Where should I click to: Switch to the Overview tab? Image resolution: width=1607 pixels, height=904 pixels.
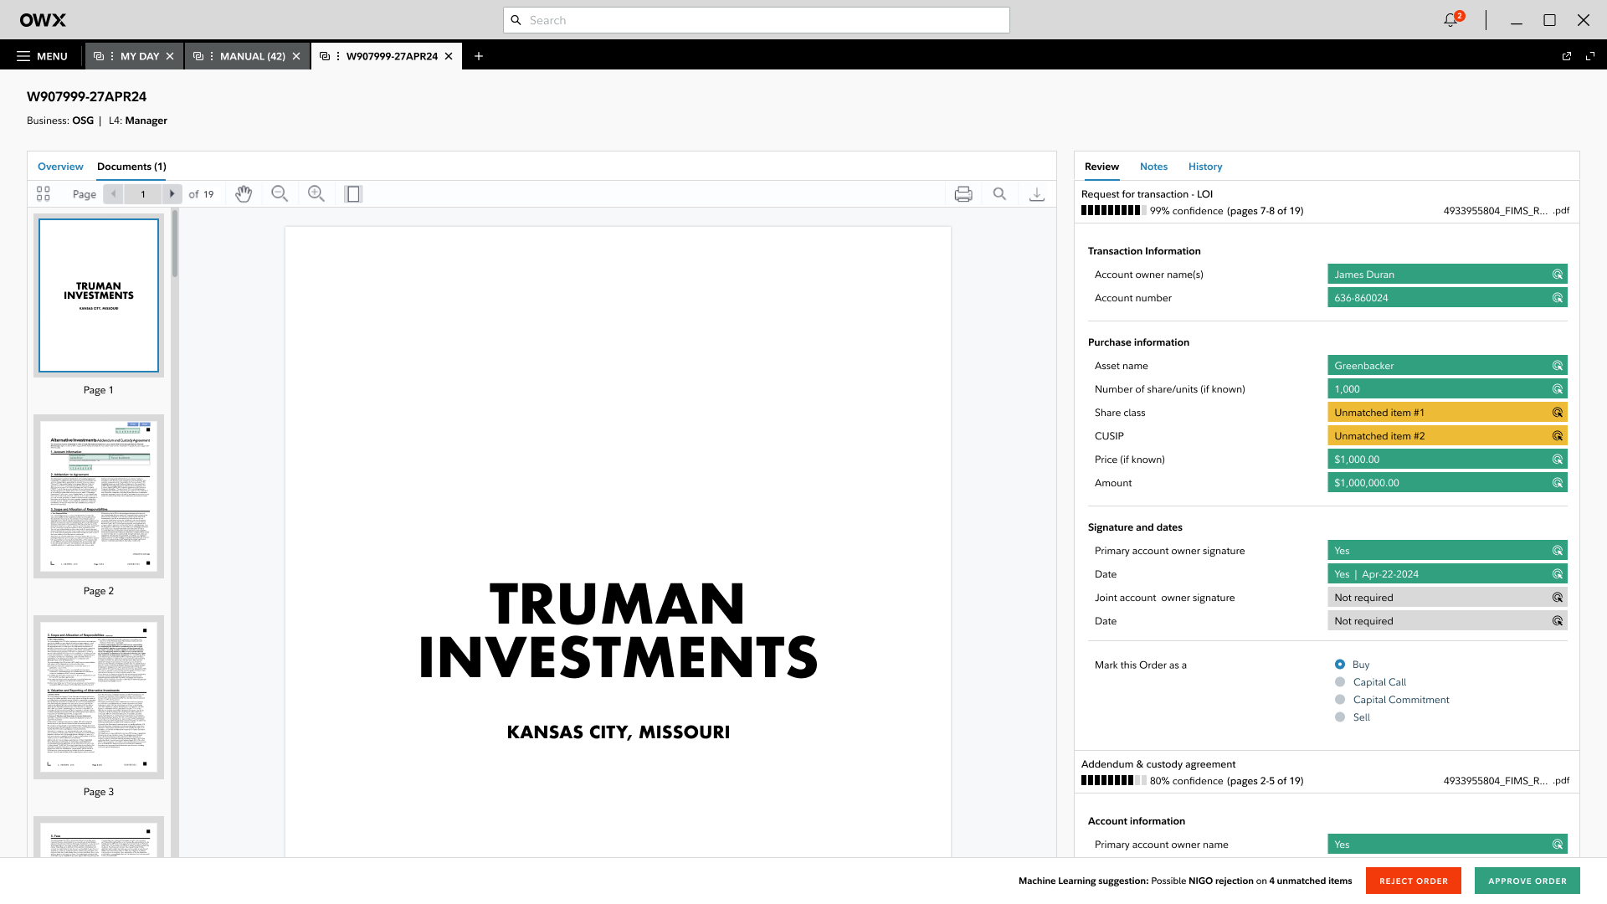60,167
